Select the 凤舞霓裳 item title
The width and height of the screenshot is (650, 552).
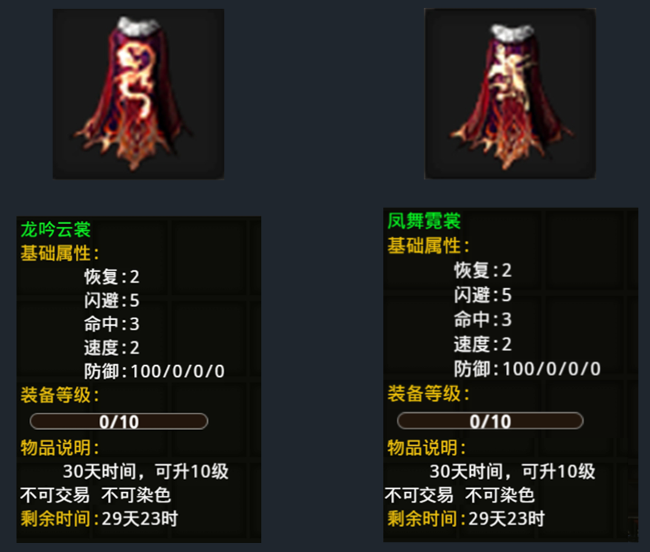(424, 221)
